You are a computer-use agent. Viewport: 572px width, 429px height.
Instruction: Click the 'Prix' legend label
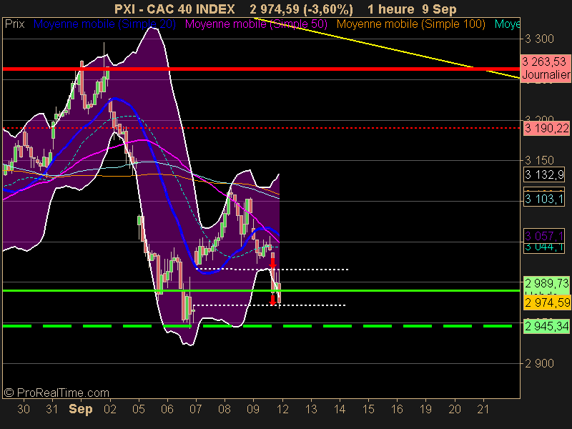point(14,24)
